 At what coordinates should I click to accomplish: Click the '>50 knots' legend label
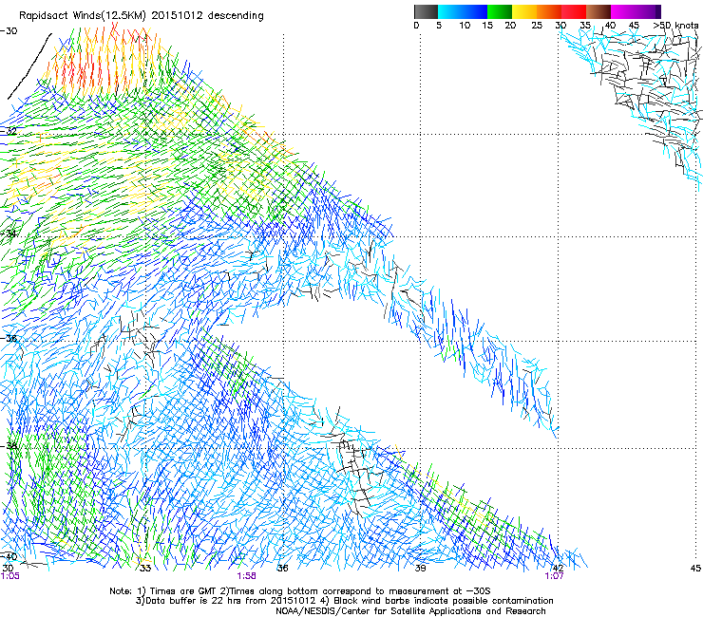(x=675, y=26)
